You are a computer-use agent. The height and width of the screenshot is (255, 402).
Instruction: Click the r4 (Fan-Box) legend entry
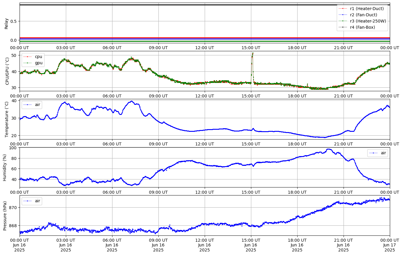pos(358,27)
